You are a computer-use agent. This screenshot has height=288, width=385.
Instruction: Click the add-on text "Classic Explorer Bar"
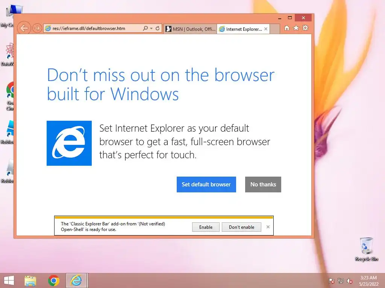(90, 224)
